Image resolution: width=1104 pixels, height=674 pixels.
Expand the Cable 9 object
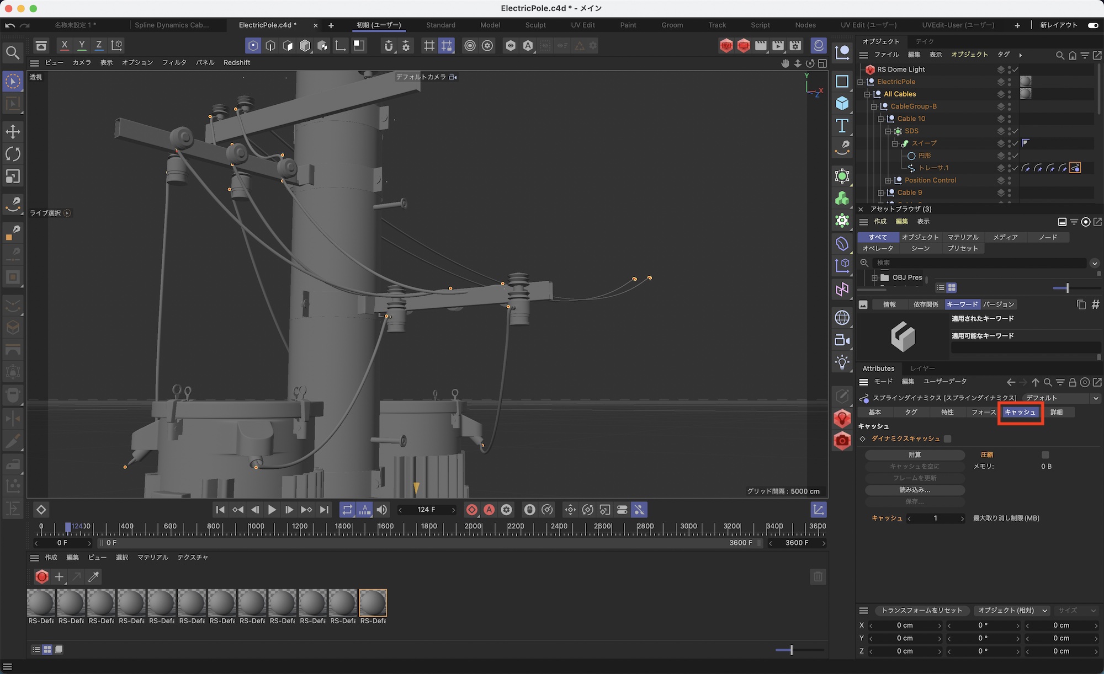(x=881, y=193)
